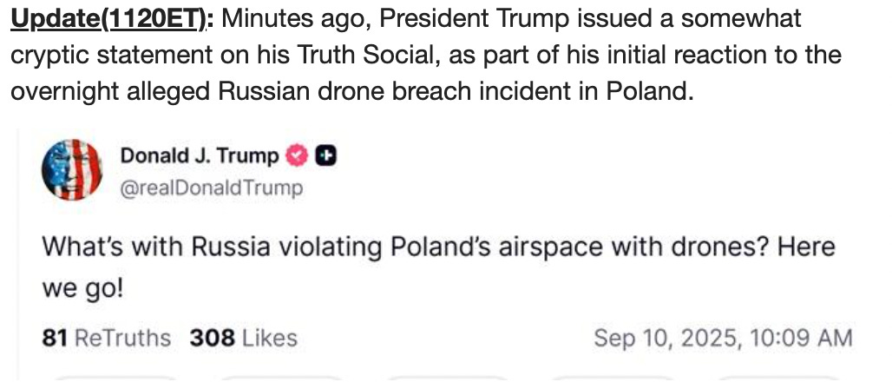This screenshot has height=382, width=892.
Task: Click the "we go!" line of the post
Action: [83, 286]
